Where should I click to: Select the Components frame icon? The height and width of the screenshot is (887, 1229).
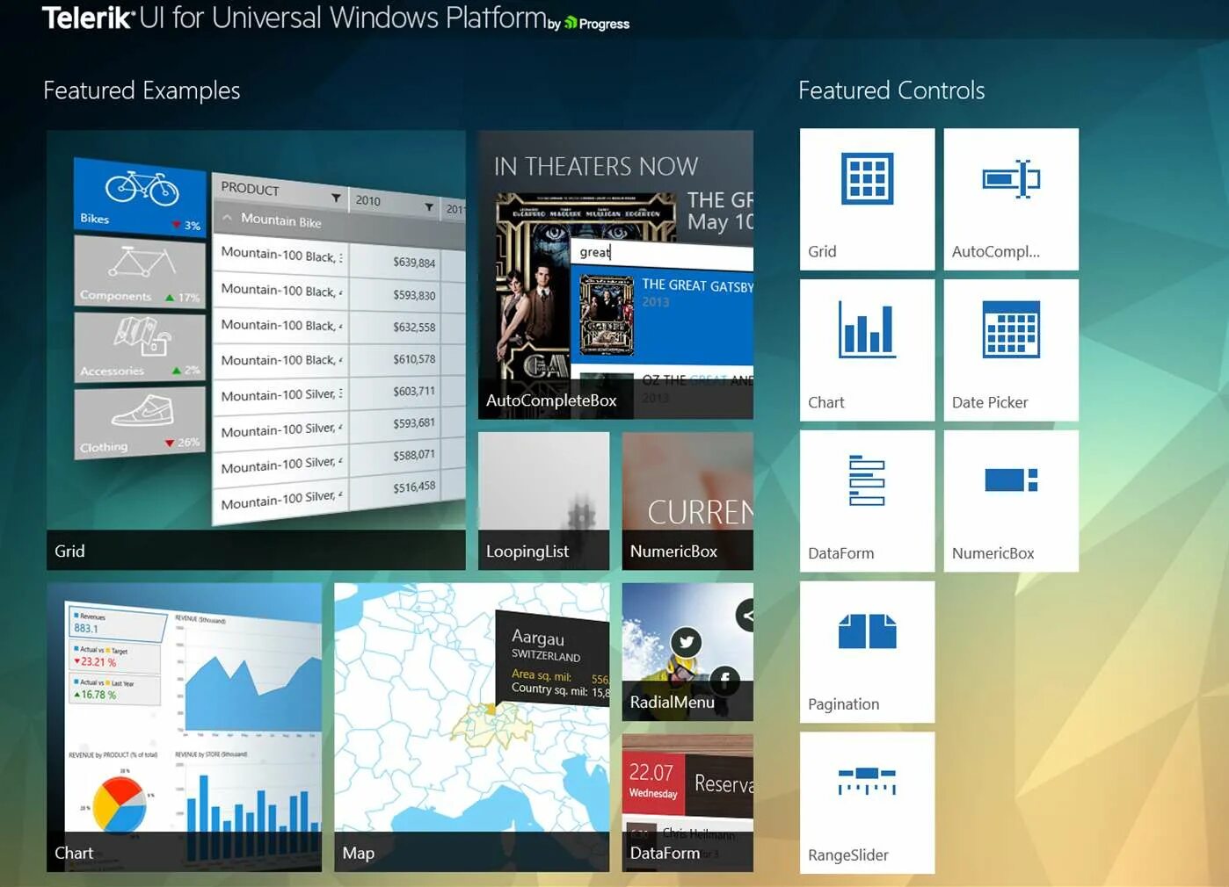(x=142, y=262)
